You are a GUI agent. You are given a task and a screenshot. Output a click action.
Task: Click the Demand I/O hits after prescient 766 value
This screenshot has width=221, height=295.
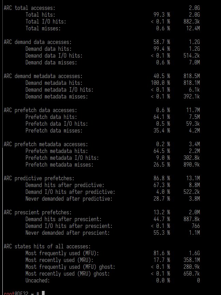tap(195, 226)
